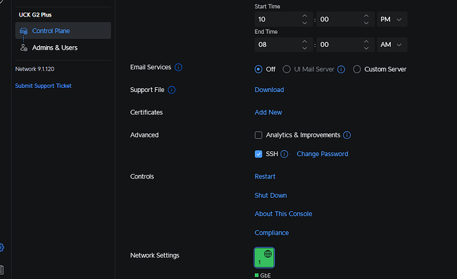
Task: Open About This Console
Action: (283, 214)
